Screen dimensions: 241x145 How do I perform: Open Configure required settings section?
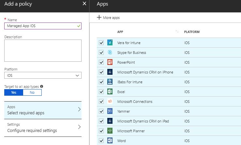43,128
